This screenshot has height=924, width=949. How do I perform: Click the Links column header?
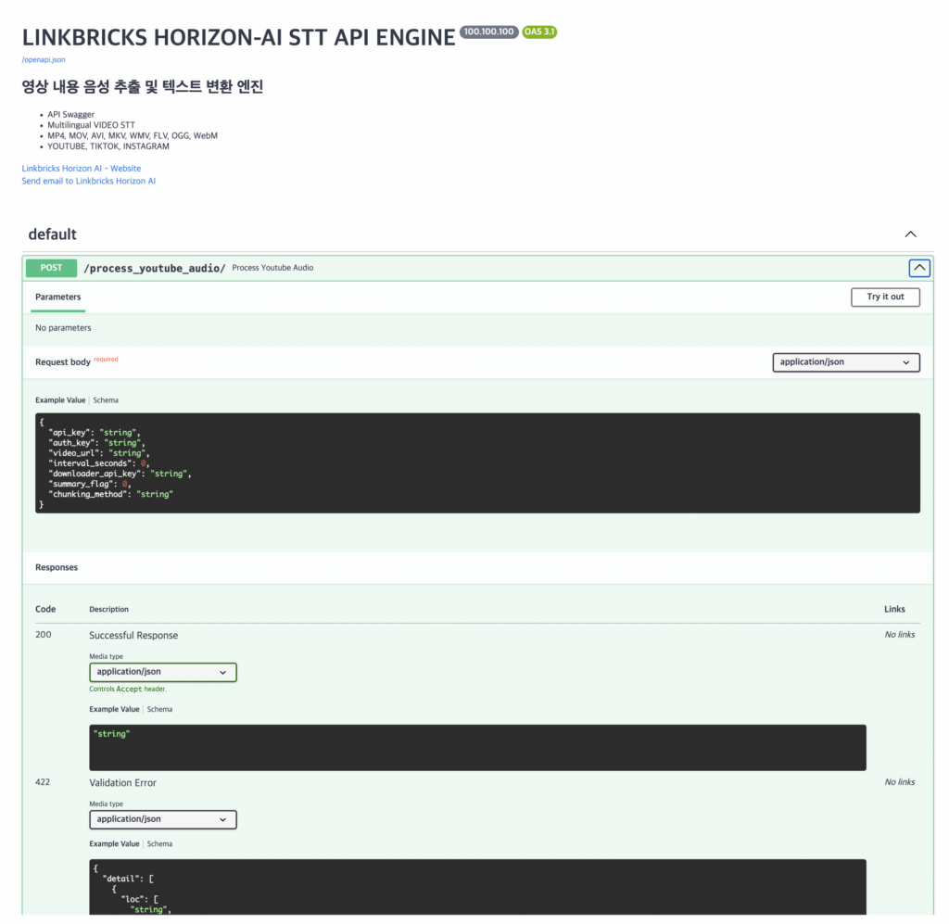894,609
